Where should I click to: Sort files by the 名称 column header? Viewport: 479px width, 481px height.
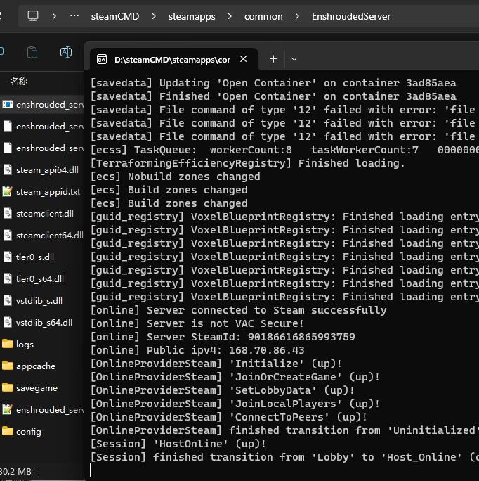[x=19, y=82]
